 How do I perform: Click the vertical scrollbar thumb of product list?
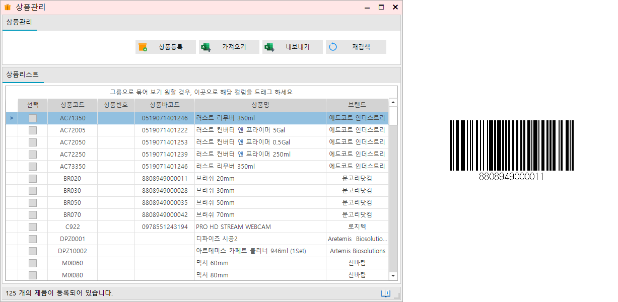(393, 116)
